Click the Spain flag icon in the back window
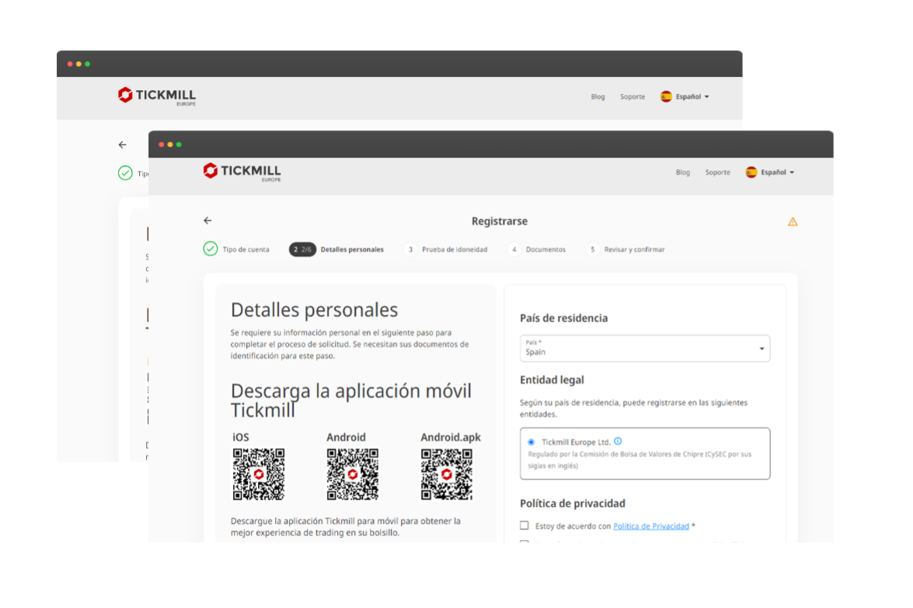The width and height of the screenshot is (913, 608). pyautogui.click(x=666, y=96)
